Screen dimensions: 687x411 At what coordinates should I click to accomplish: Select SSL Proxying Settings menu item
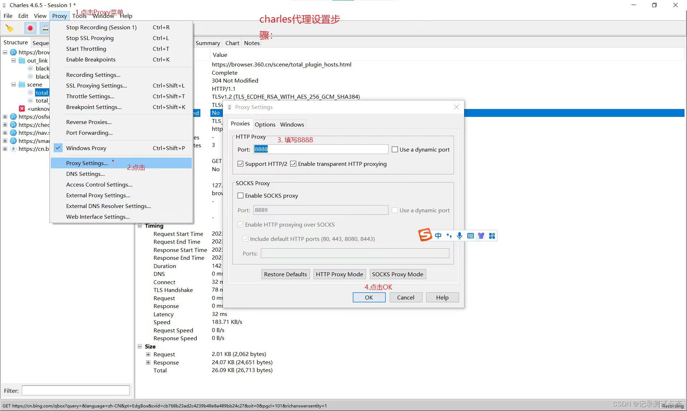coord(96,85)
